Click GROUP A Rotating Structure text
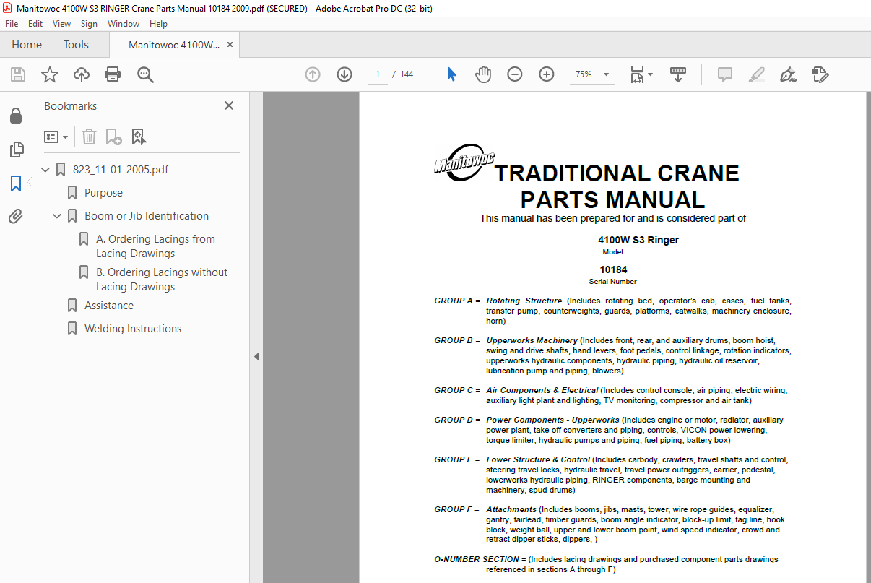Screen dimensions: 871x583 tap(612, 311)
